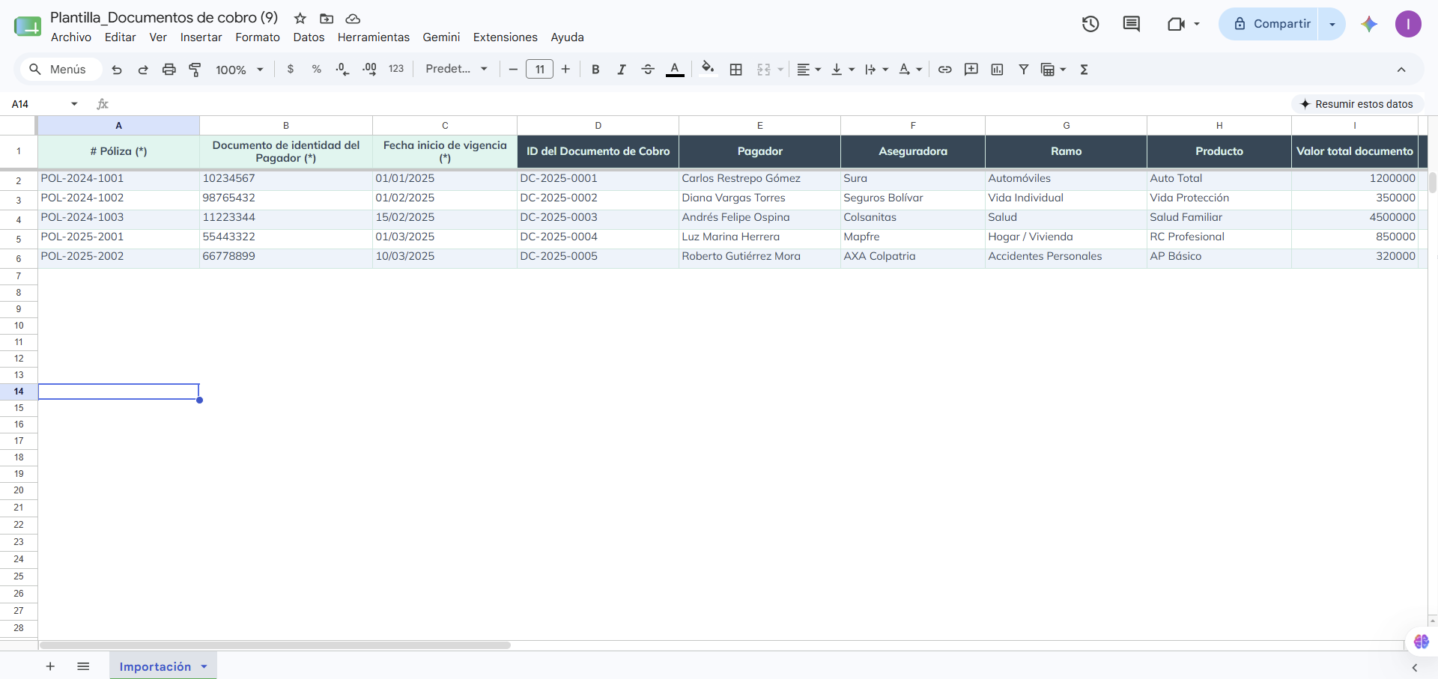This screenshot has width=1438, height=679.
Task: Show the all sheets list
Action: (83, 666)
